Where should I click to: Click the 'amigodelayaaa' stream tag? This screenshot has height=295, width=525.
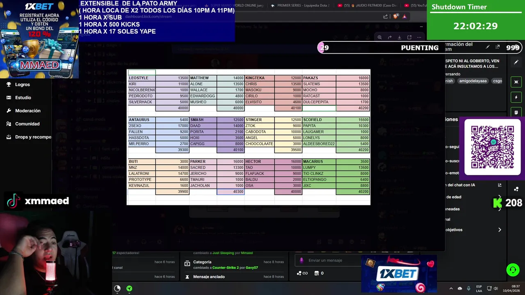click(x=473, y=81)
